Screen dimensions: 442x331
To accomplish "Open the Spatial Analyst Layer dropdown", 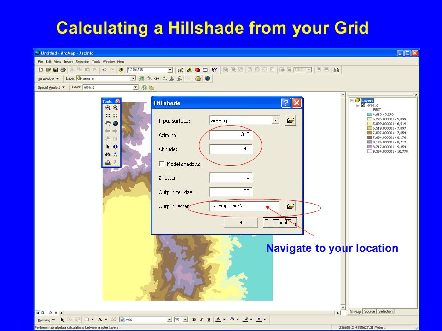I will coord(135,87).
